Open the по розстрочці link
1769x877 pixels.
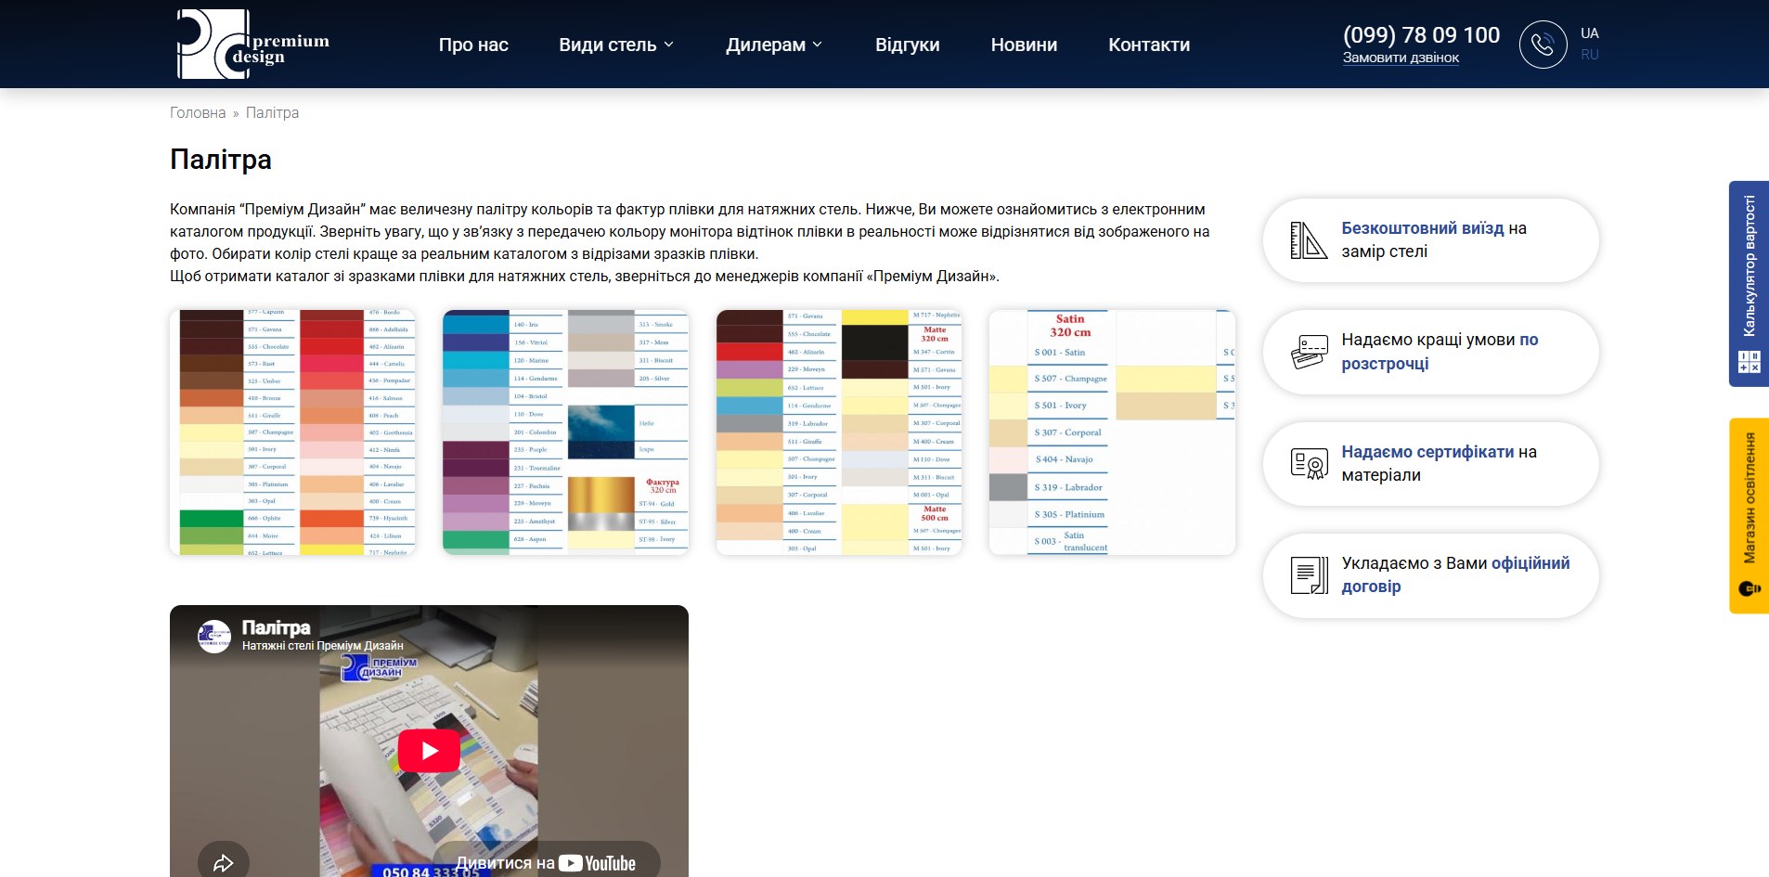coord(1440,352)
